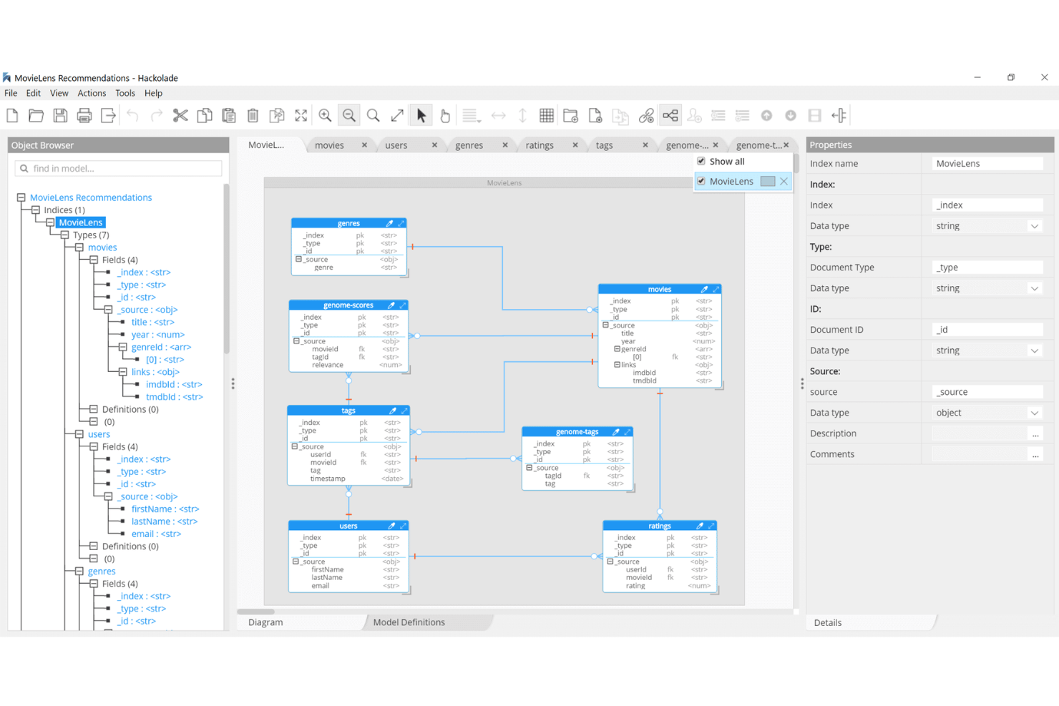Open the Details tab in Properties
The width and height of the screenshot is (1059, 706).
[x=828, y=622]
